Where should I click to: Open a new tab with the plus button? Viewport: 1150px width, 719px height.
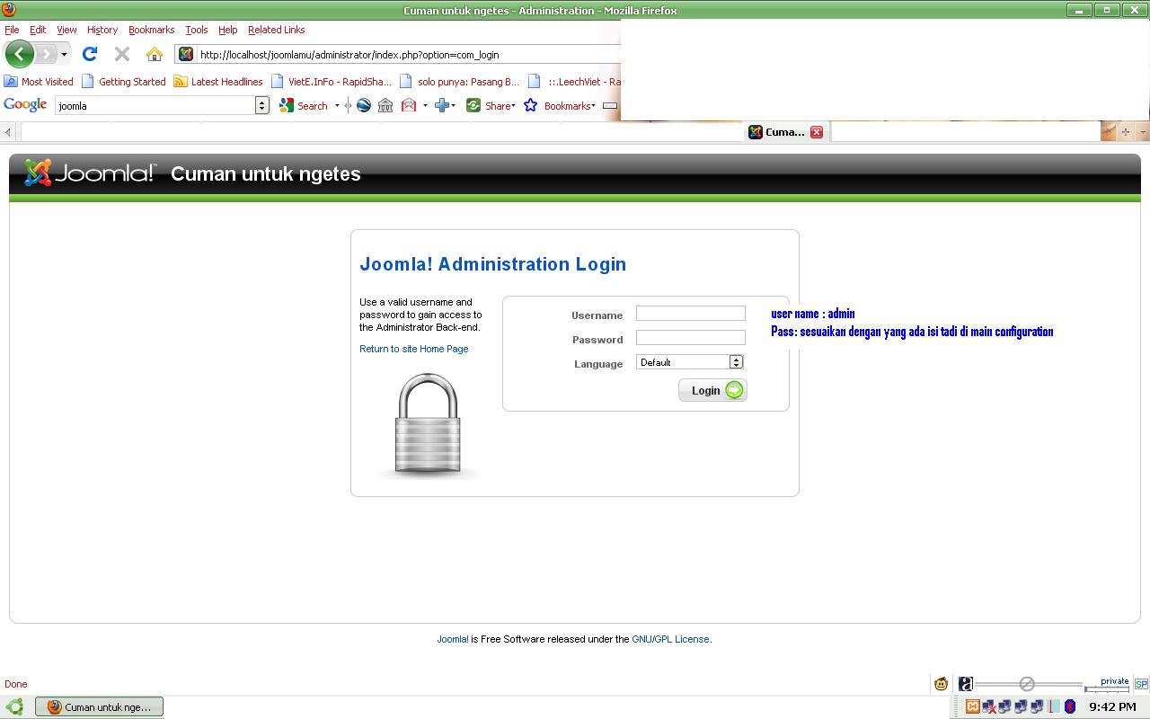(1125, 132)
